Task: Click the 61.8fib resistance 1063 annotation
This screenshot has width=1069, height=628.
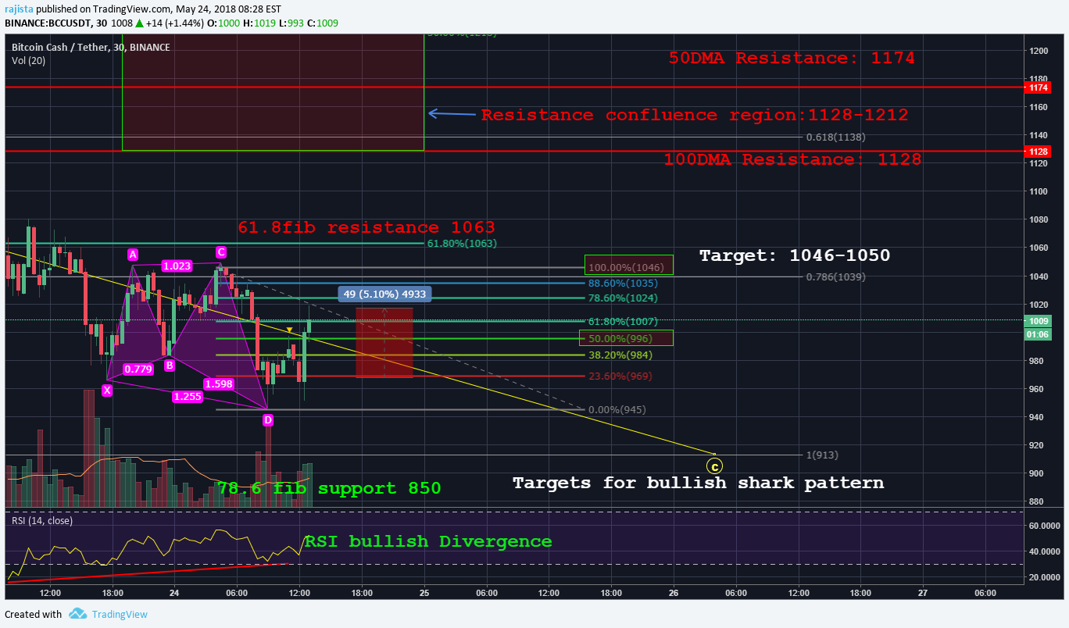Action: (366, 227)
